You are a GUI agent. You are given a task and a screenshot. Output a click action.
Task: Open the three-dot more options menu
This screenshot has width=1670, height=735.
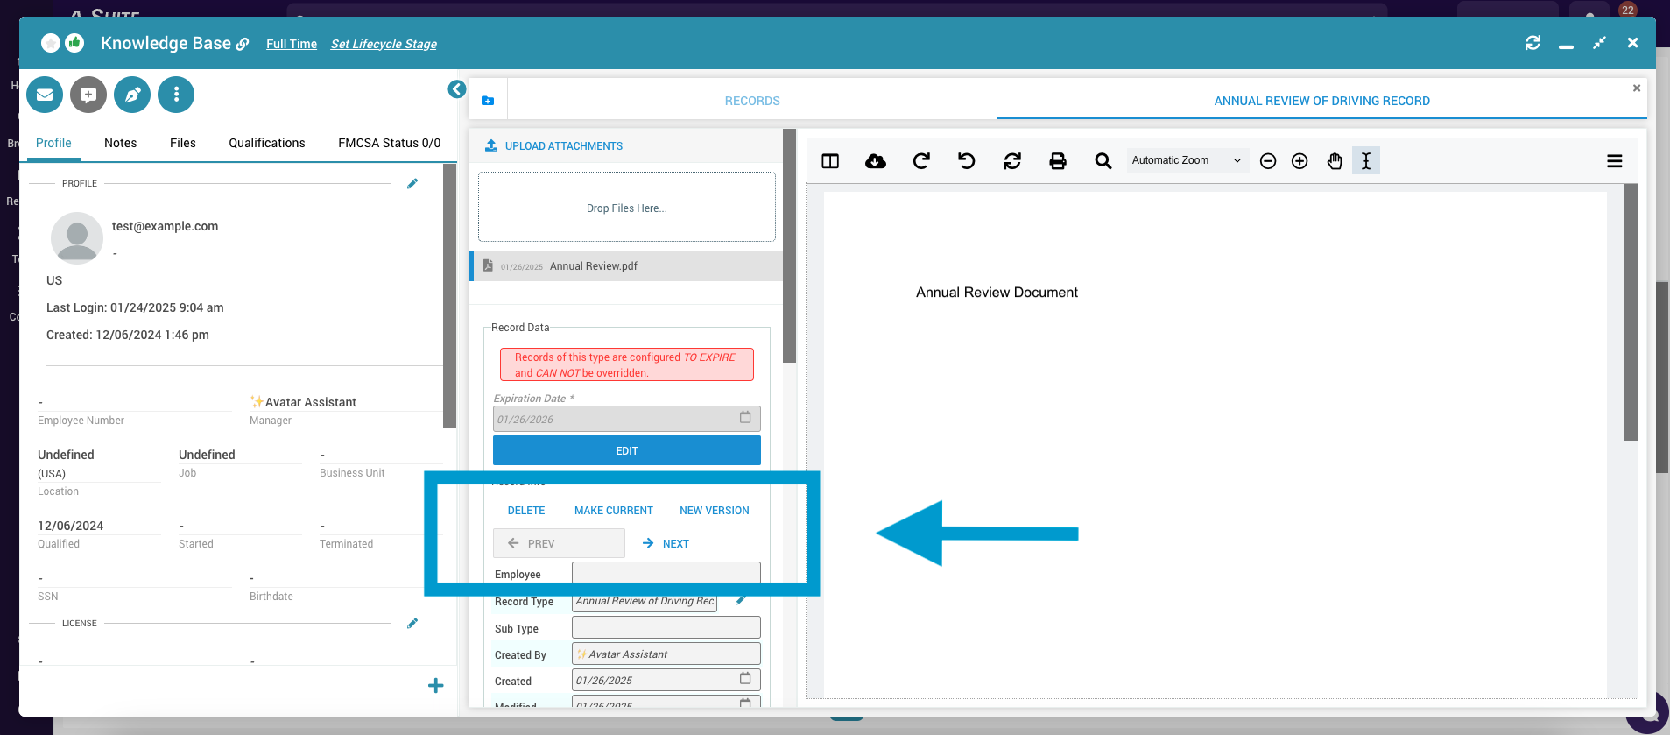(x=176, y=95)
